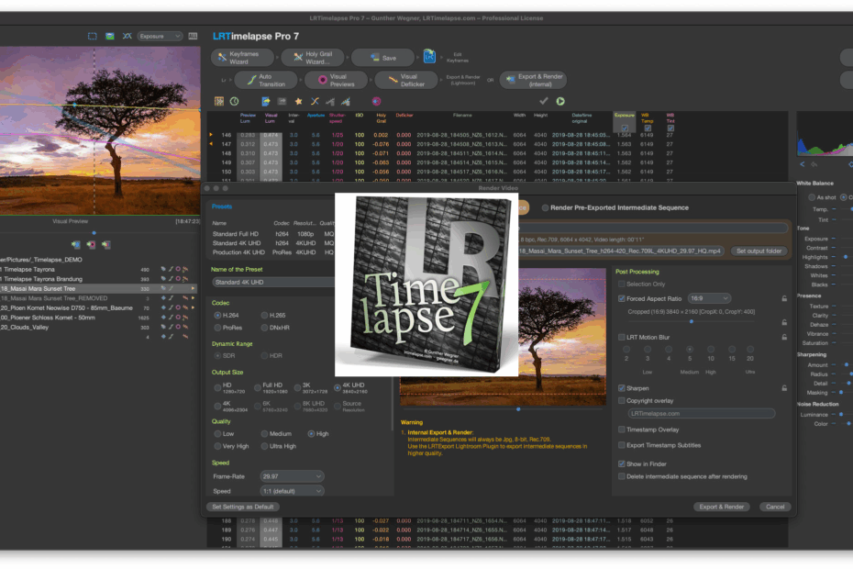This screenshot has width=853, height=569.
Task: Toggle Forced Aspect Ratio checkbox
Action: coord(621,298)
